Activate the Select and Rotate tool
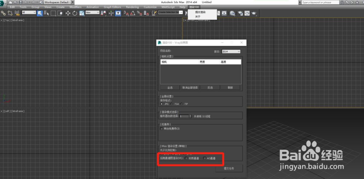 pos(75,13)
